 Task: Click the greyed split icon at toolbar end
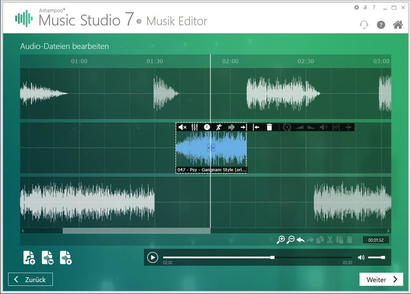[348, 128]
